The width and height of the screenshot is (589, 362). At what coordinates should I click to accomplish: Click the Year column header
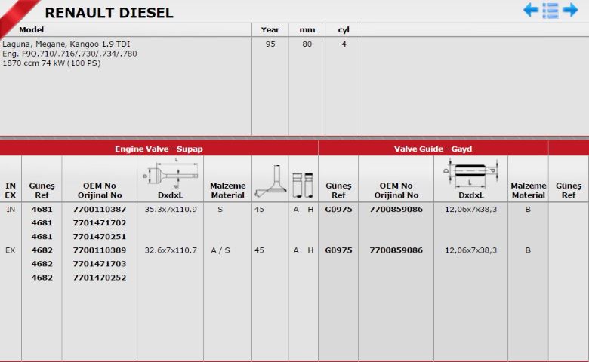pyautogui.click(x=270, y=29)
